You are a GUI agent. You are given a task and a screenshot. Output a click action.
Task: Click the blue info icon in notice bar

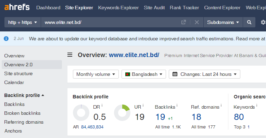pos(6,39)
